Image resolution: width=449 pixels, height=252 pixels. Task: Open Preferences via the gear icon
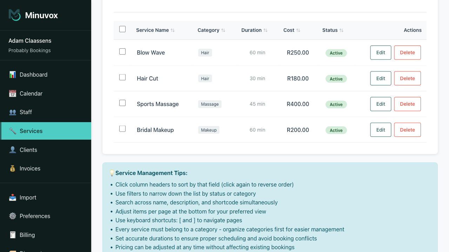13,216
